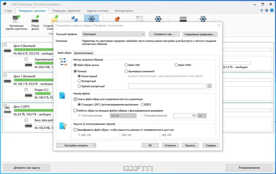Click the base image path input field
276x174 pixels.
[167, 86]
